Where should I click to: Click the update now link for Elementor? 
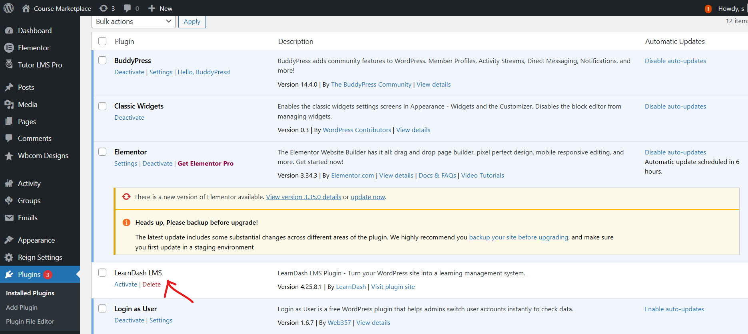coord(368,197)
